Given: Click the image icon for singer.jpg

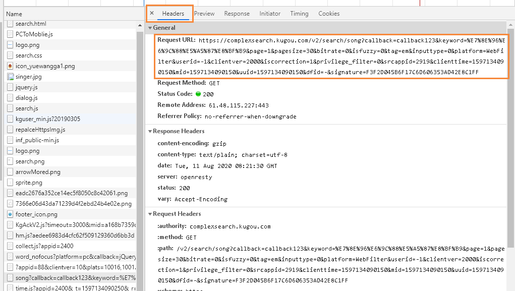Looking at the screenshot, I should click(11, 77).
